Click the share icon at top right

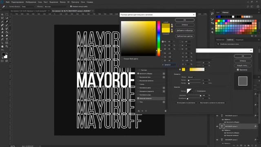pyautogui.click(x=258, y=7)
